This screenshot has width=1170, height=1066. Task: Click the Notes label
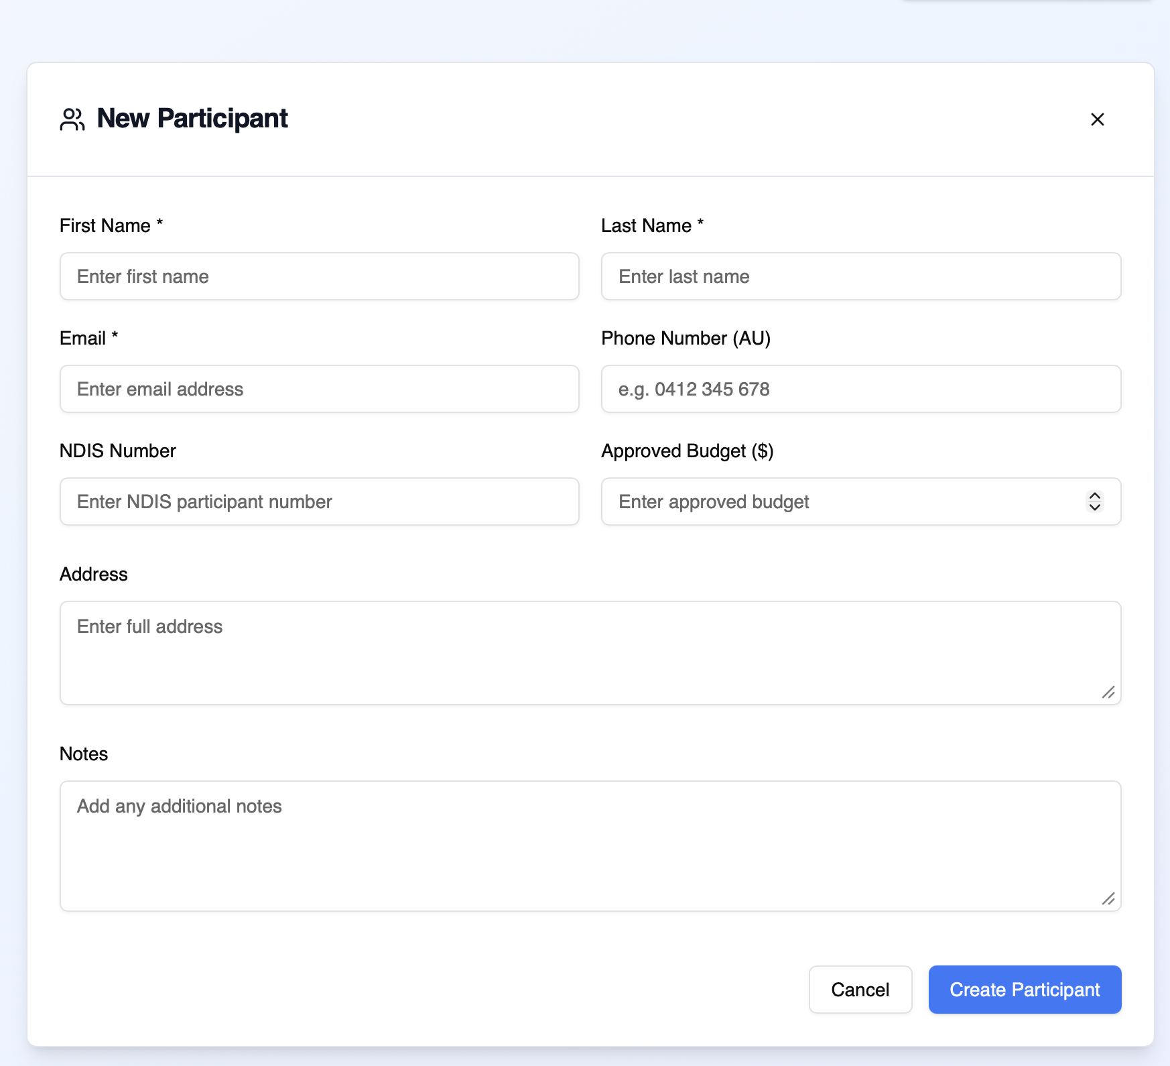[84, 754]
